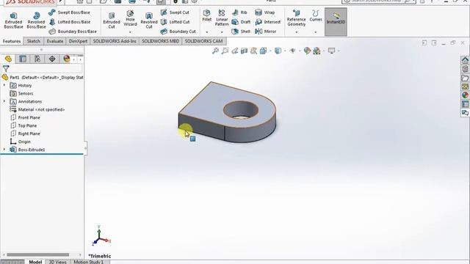The width and height of the screenshot is (470, 264).
Task: Expand the History tree node
Action: 4,85
